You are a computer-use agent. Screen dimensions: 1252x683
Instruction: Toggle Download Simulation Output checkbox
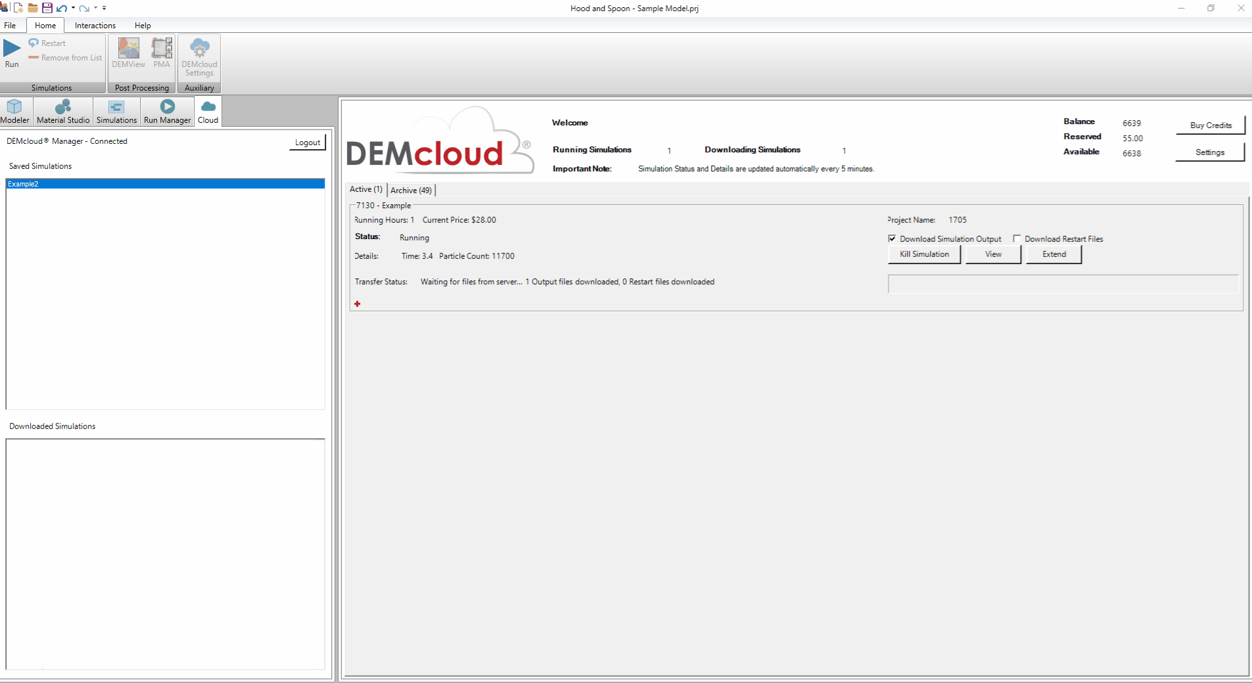[892, 238]
